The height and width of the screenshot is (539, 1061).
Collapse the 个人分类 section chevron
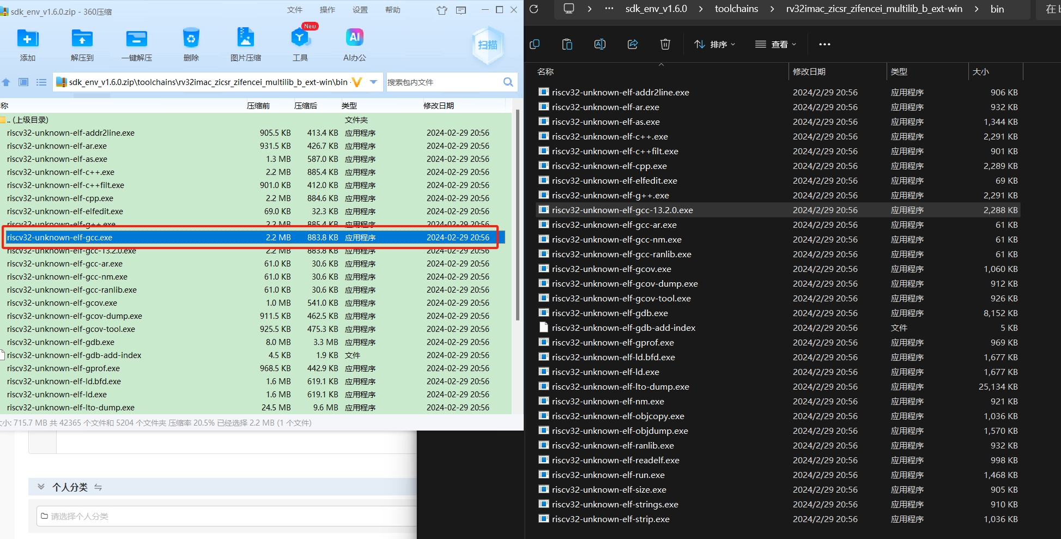41,487
